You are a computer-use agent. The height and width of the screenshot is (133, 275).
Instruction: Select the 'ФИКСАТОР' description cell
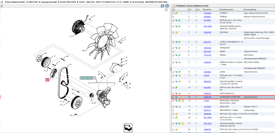pos(224,107)
